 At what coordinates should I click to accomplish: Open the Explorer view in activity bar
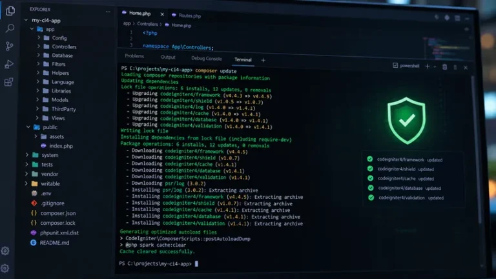[x=10, y=11]
